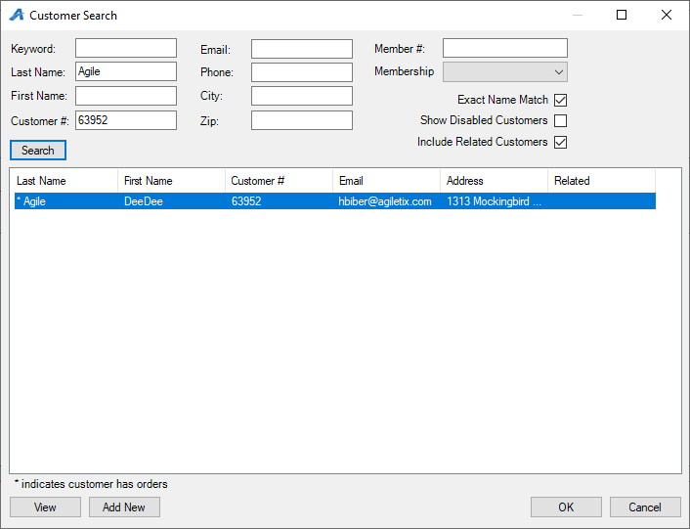This screenshot has width=690, height=529.
Task: Sort by the Email column header
Action: pyautogui.click(x=386, y=181)
